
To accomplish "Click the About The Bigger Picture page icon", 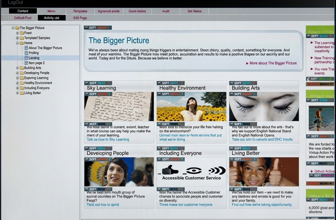I will click(x=26, y=48).
